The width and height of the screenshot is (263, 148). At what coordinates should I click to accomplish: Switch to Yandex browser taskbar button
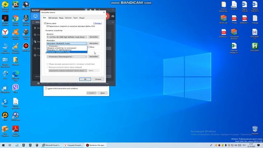pyautogui.click(x=74, y=145)
